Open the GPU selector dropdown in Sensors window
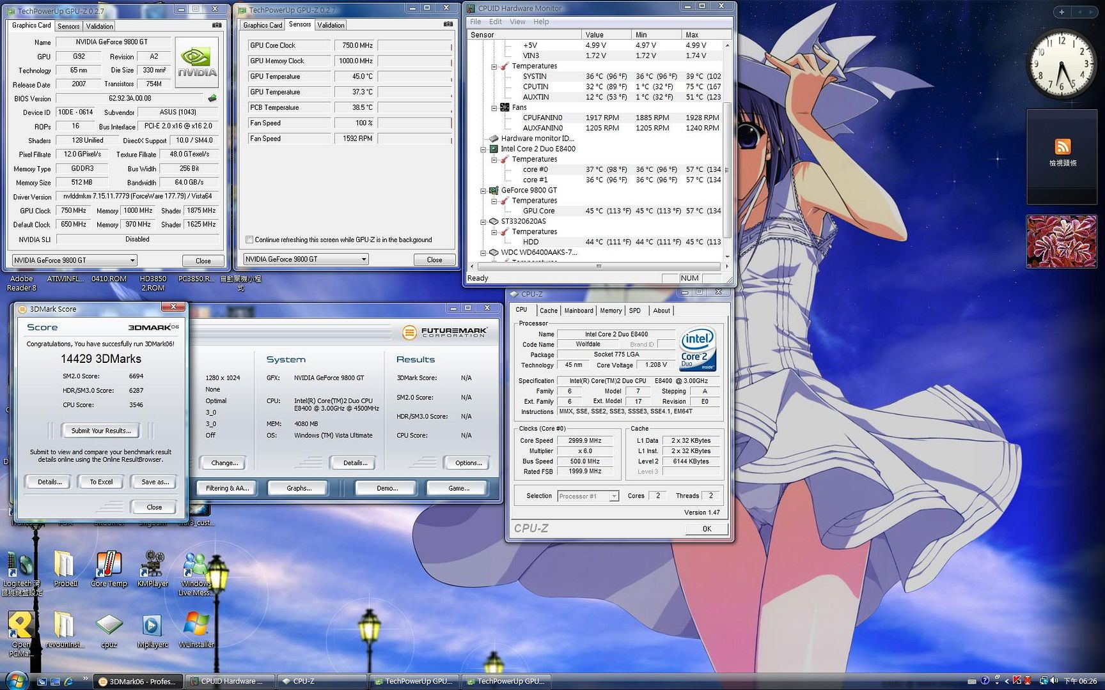This screenshot has height=690, width=1105. tap(306, 259)
